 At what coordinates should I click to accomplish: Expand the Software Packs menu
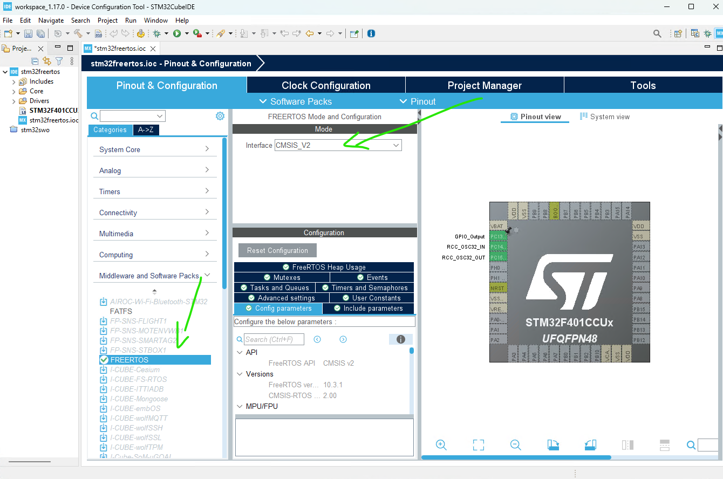(x=295, y=101)
